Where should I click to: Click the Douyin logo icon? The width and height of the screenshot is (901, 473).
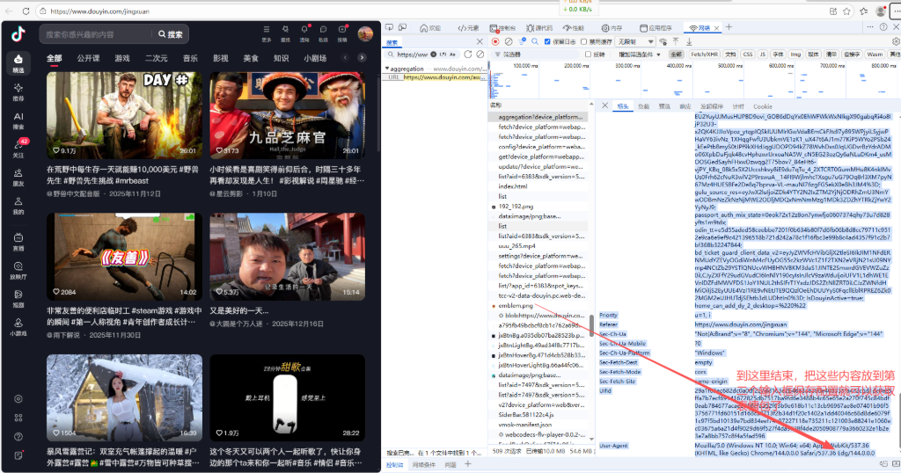(18, 34)
